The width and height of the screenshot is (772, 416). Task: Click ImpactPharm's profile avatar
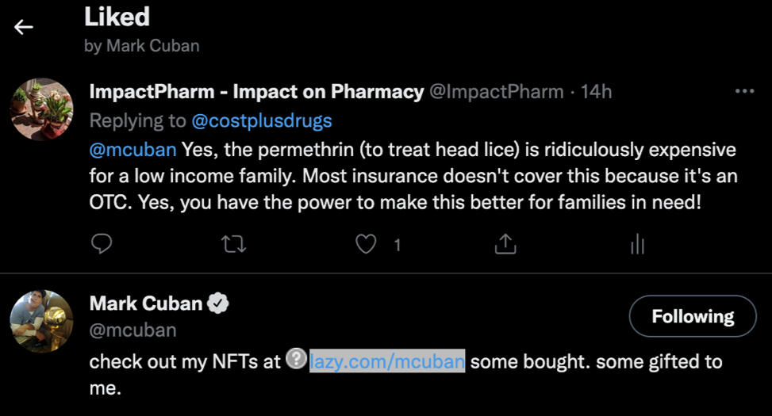41,109
